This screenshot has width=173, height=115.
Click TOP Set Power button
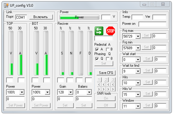click(16, 105)
